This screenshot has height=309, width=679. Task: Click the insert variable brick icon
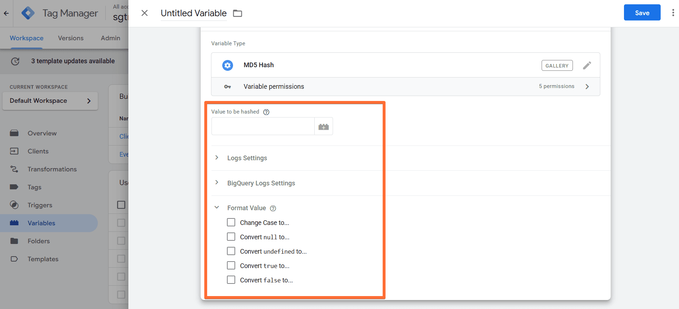(323, 126)
